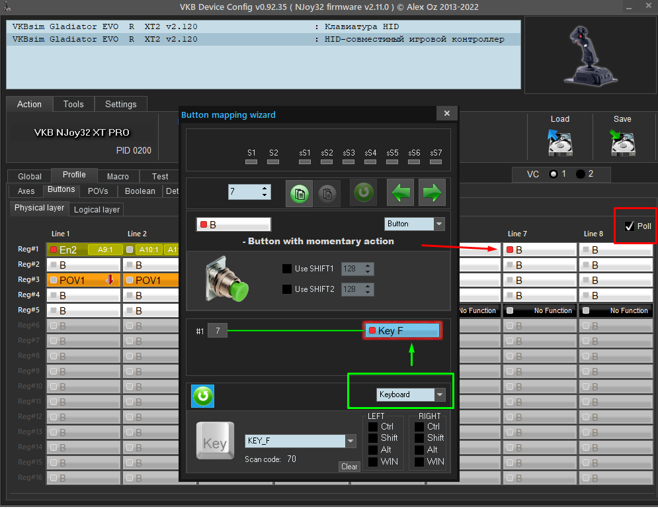
Task: Enable the Use SHIFT1 checkbox
Action: (287, 269)
